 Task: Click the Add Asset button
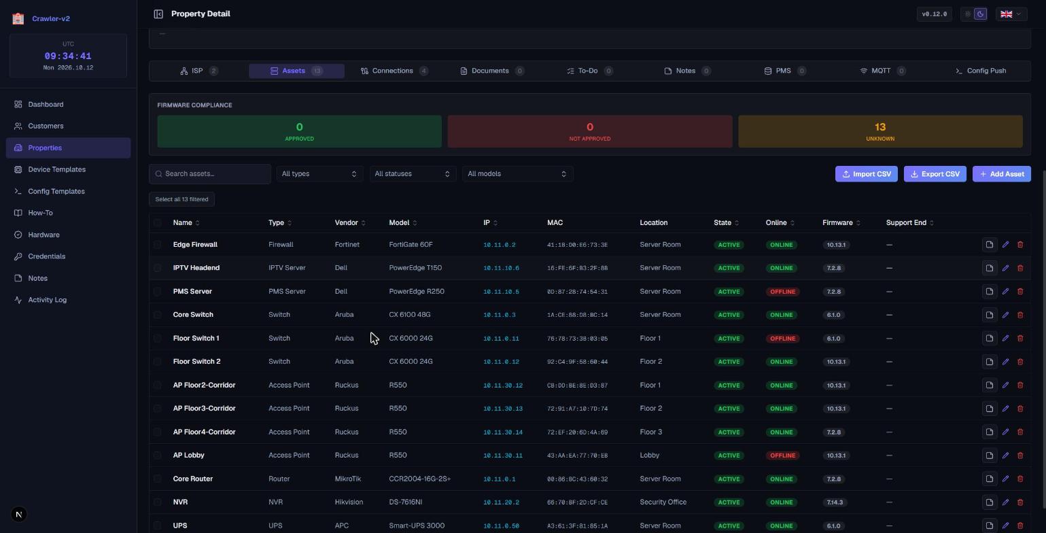1002,174
